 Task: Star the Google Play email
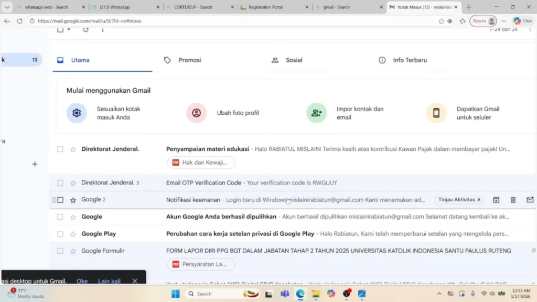click(x=73, y=234)
